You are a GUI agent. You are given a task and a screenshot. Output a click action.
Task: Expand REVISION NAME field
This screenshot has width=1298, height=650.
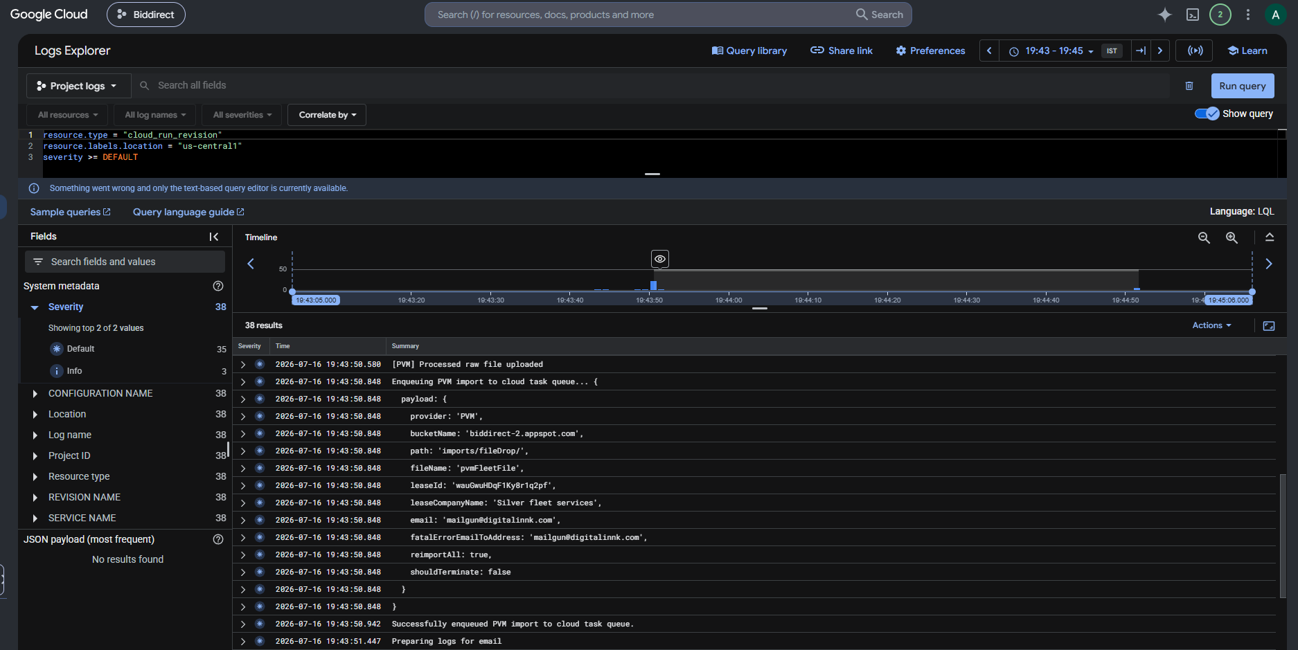(35, 498)
